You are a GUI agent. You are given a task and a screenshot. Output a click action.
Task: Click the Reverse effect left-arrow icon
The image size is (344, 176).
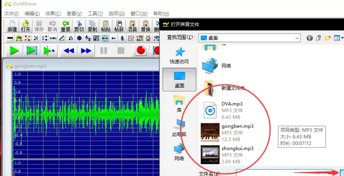114,39
